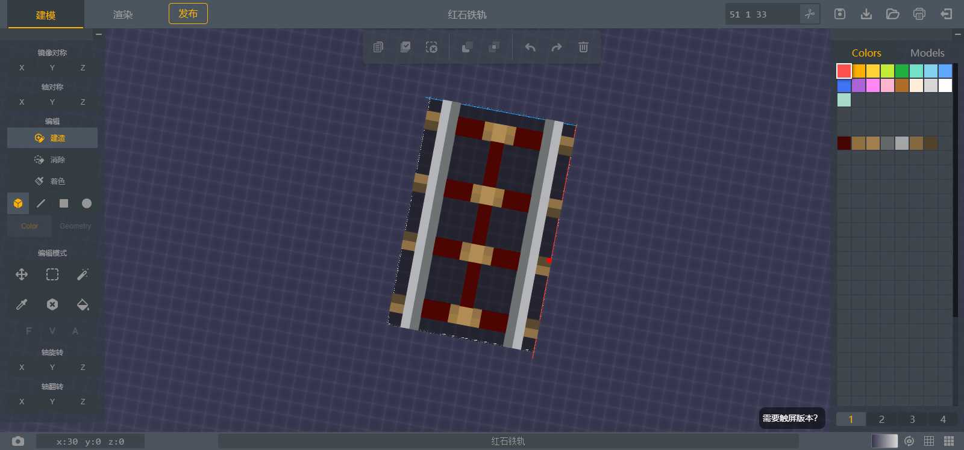Toggle the V option under edit modes
The height and width of the screenshot is (450, 964).
52,331
